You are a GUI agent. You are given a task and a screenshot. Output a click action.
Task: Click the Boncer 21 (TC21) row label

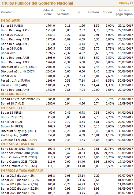[x=12, y=122]
